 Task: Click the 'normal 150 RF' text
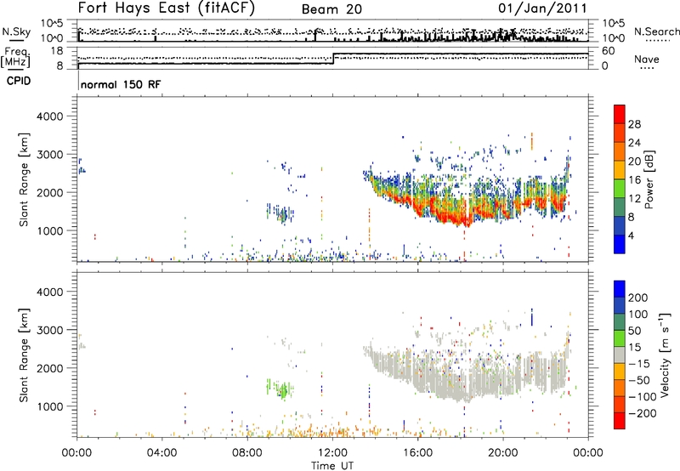[121, 84]
